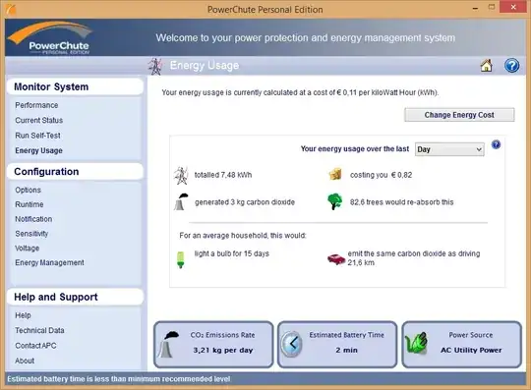Open Current Status page

coord(39,120)
